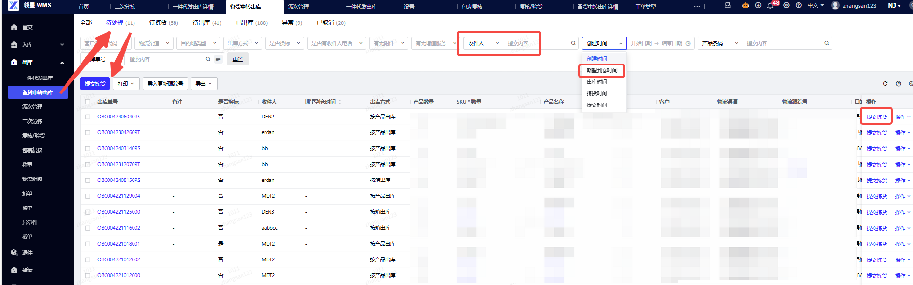
Task: Click the help icon above the table
Action: pyautogui.click(x=899, y=84)
